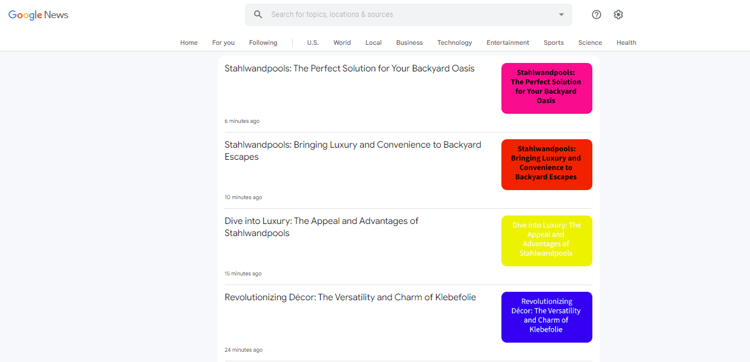Image resolution: width=750 pixels, height=362 pixels.
Task: Navigate to the Sports section
Action: (x=553, y=42)
